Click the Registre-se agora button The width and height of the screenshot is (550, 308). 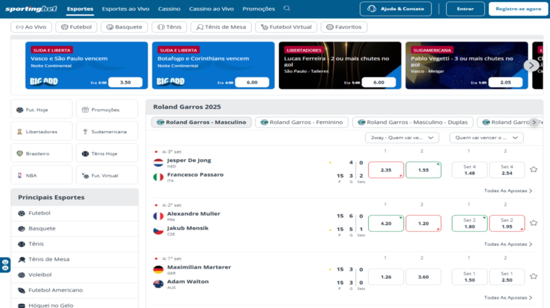coord(518,9)
